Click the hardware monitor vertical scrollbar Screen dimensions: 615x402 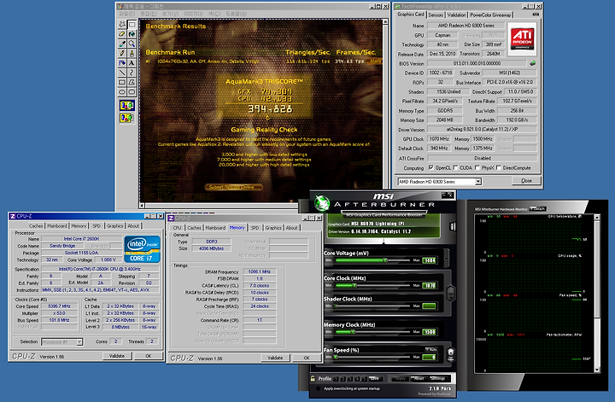pyautogui.click(x=597, y=294)
